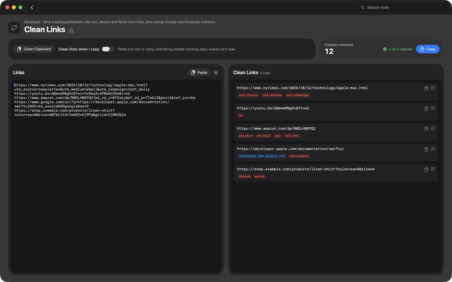Open the cleaned amazon.com link externally
Image resolution: width=452 pixels, height=282 pixels.
coord(433,129)
